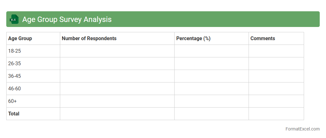The width and height of the screenshot is (326, 138).
Task: Click comments cell for 36-45 row
Action: (x=276, y=76)
